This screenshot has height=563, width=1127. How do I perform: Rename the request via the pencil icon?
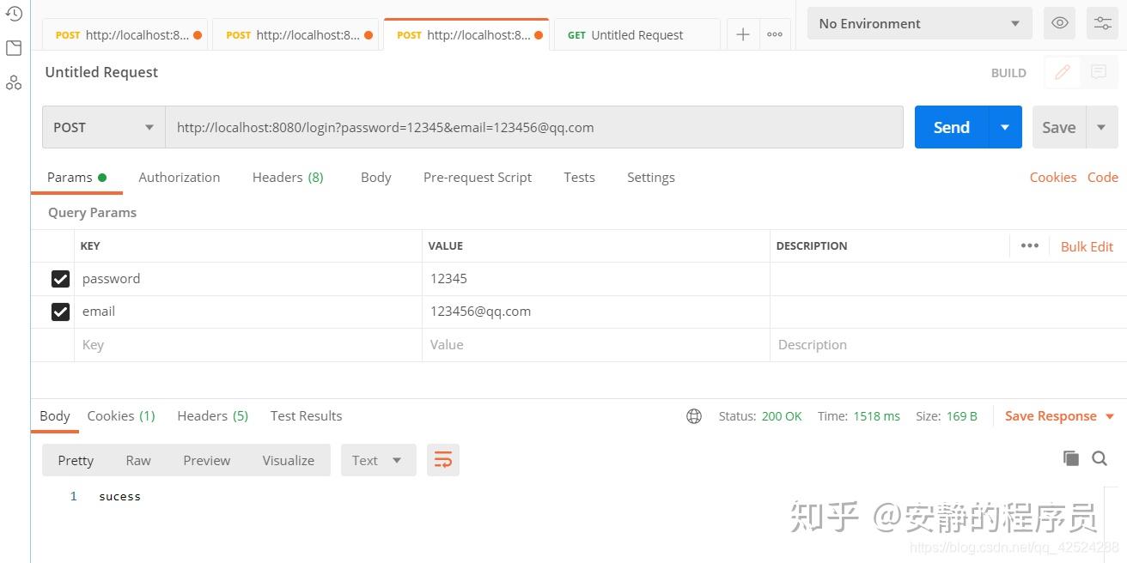click(1062, 72)
